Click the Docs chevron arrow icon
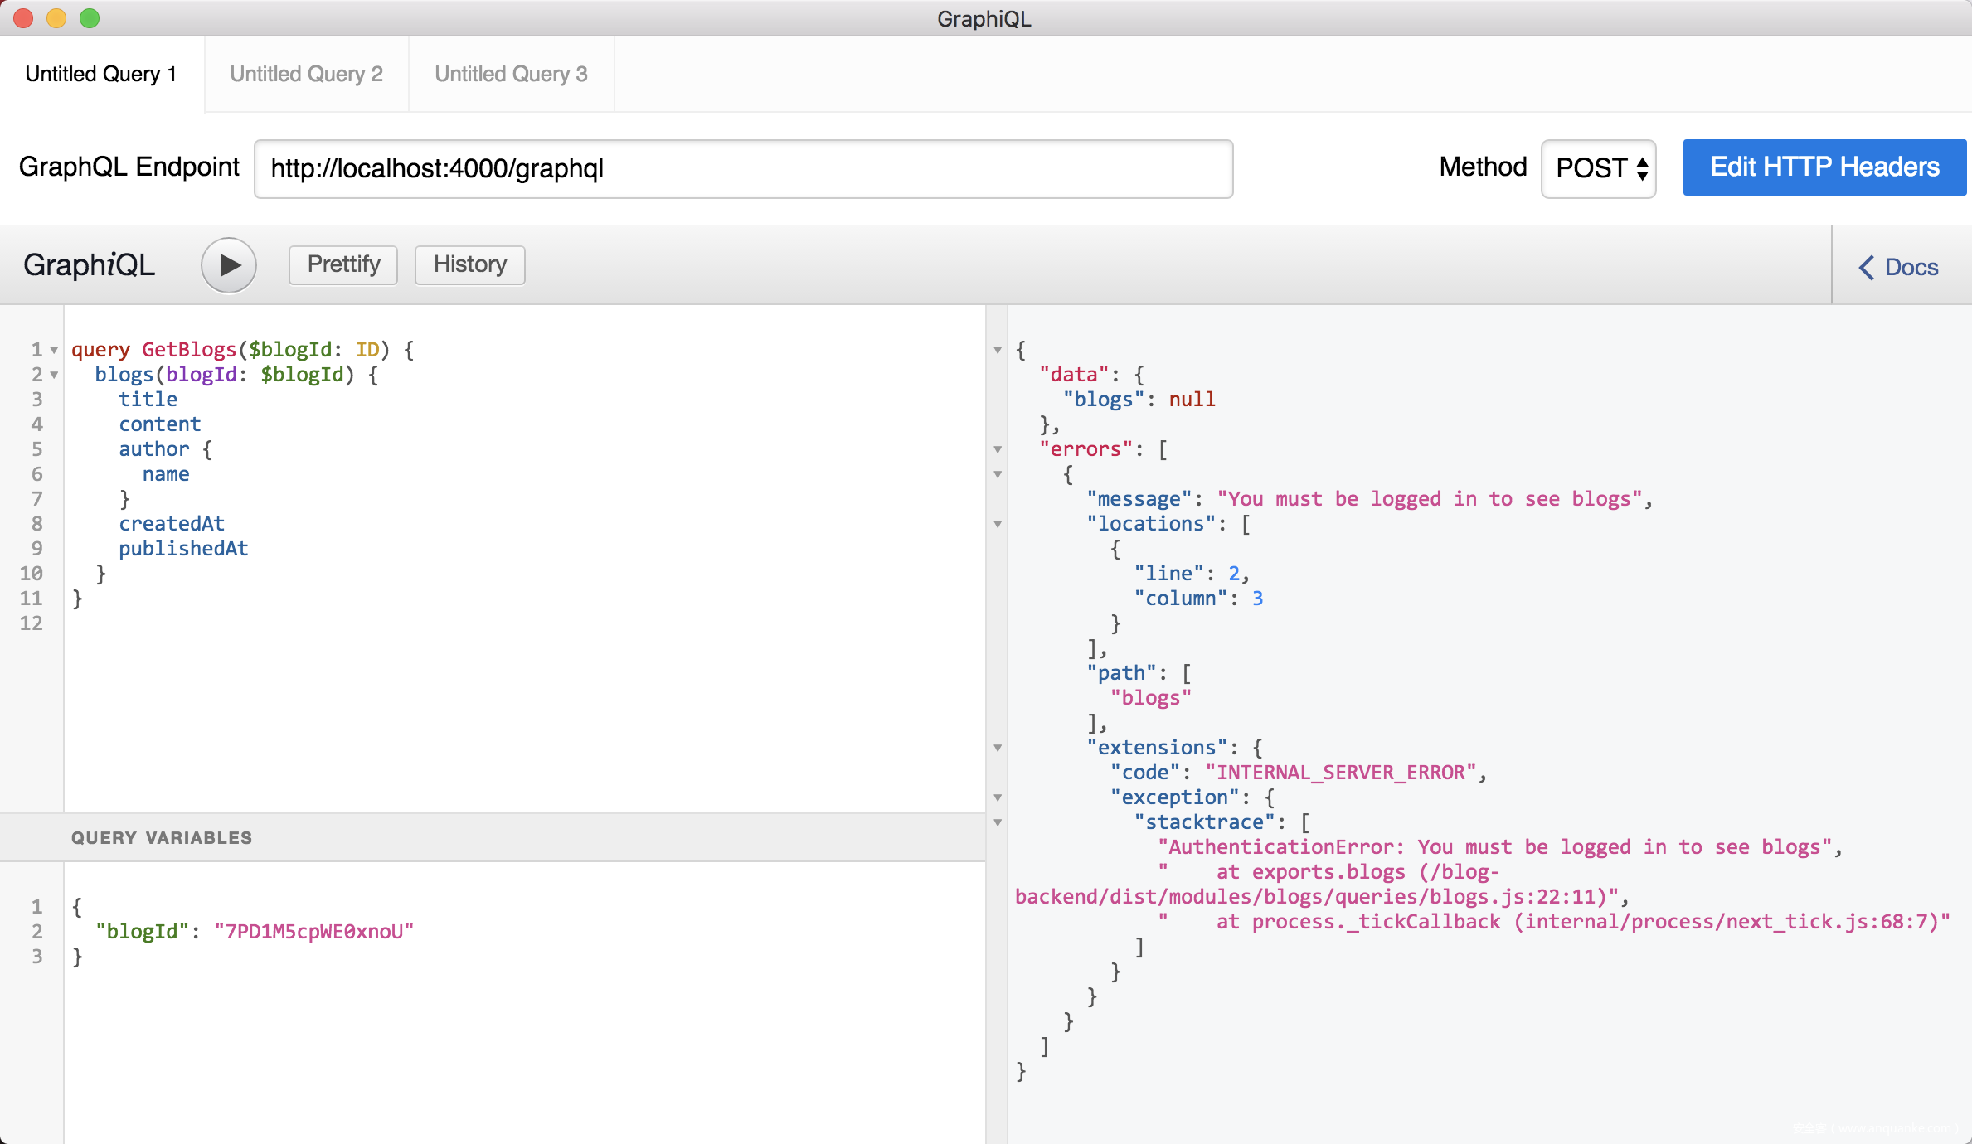 (x=1866, y=267)
